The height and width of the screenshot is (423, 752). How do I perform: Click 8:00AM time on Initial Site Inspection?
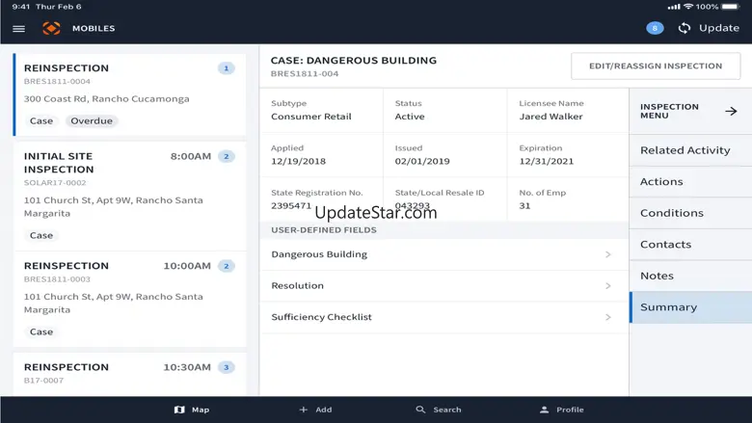[x=190, y=157]
